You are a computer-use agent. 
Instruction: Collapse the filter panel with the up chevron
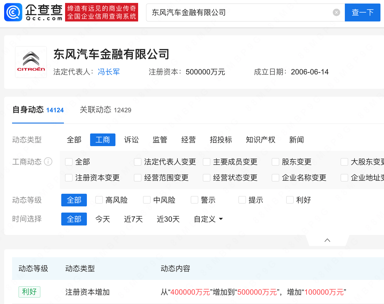pos(327,240)
